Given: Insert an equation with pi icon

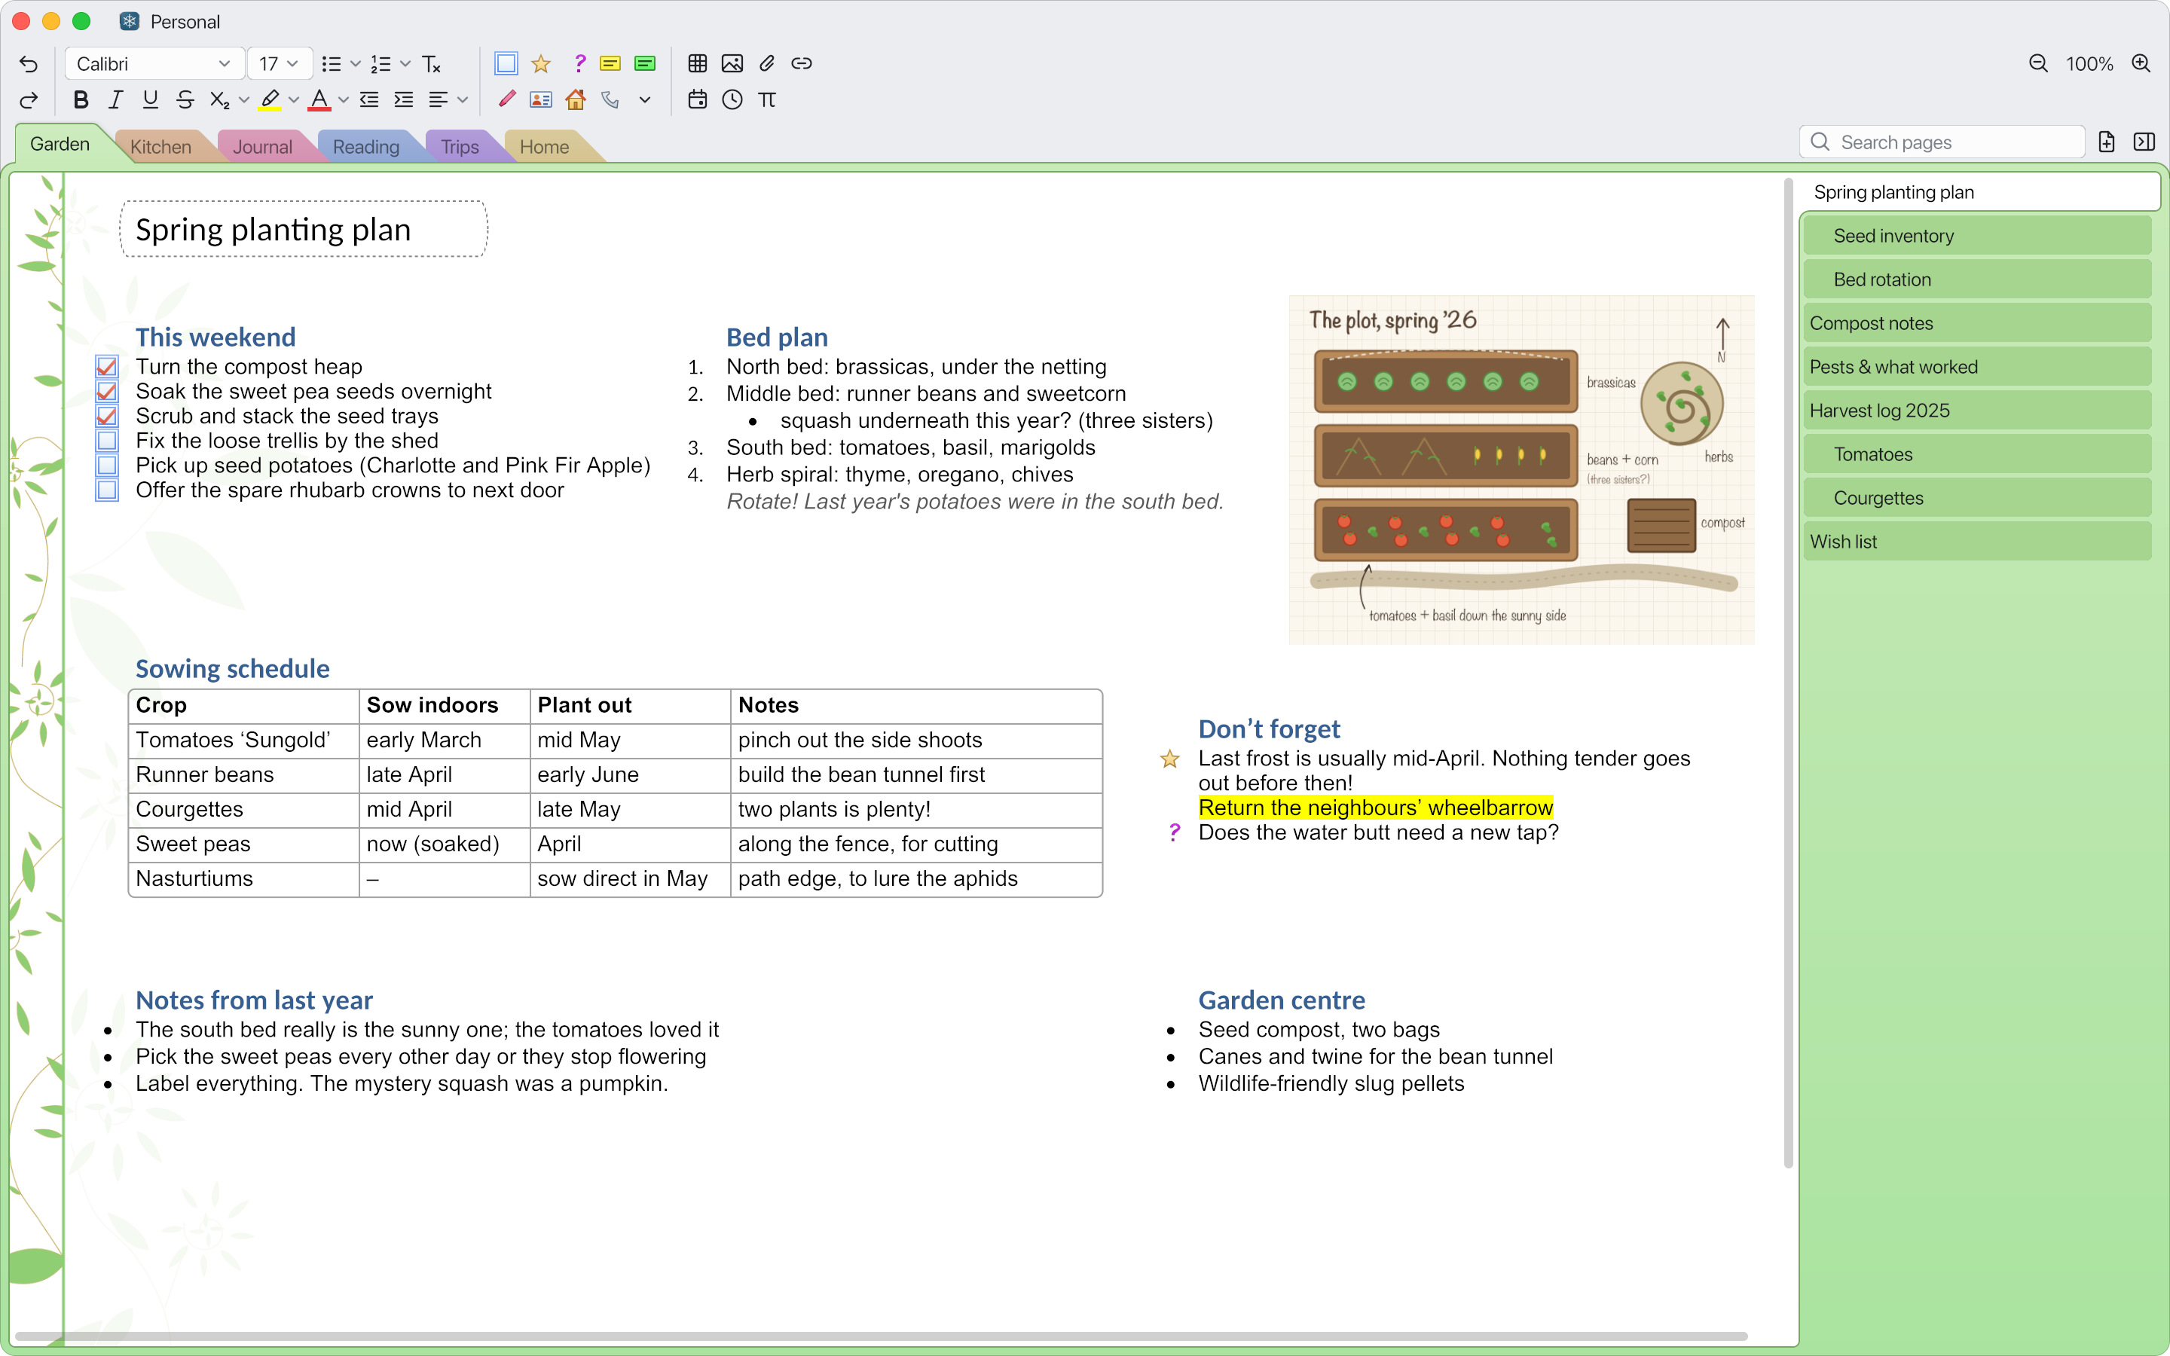Looking at the screenshot, I should click(x=767, y=99).
